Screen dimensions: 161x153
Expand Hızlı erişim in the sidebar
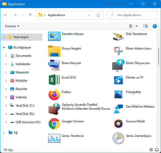click(x=4, y=37)
